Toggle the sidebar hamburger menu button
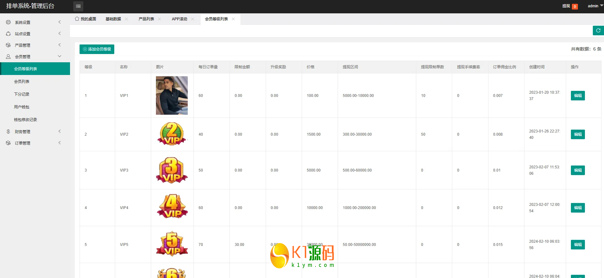This screenshot has height=278, width=604. pos(78,6)
